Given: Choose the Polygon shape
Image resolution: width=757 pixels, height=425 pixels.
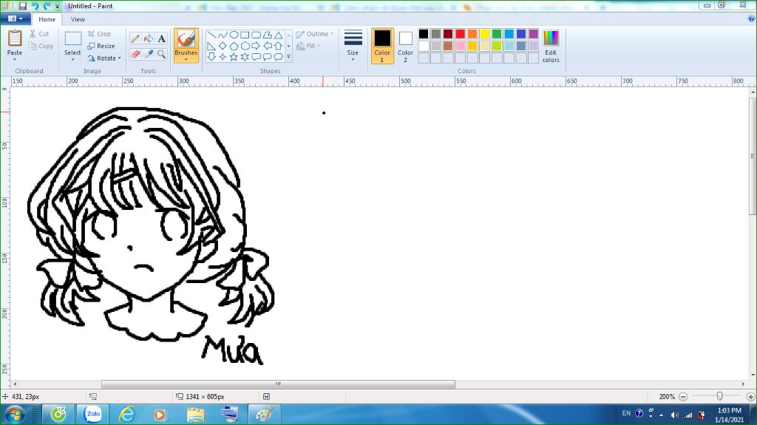Looking at the screenshot, I should 267,35.
